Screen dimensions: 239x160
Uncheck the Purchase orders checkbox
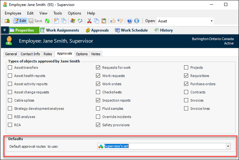point(186,84)
